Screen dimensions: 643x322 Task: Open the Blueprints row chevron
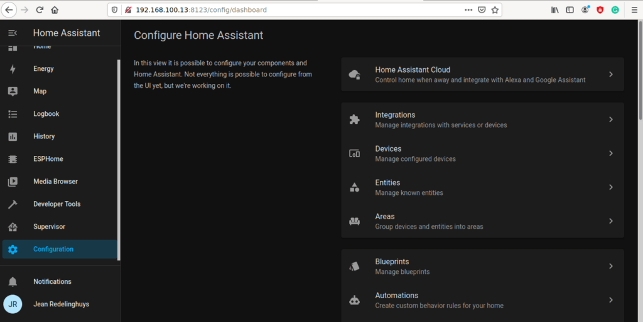click(611, 266)
